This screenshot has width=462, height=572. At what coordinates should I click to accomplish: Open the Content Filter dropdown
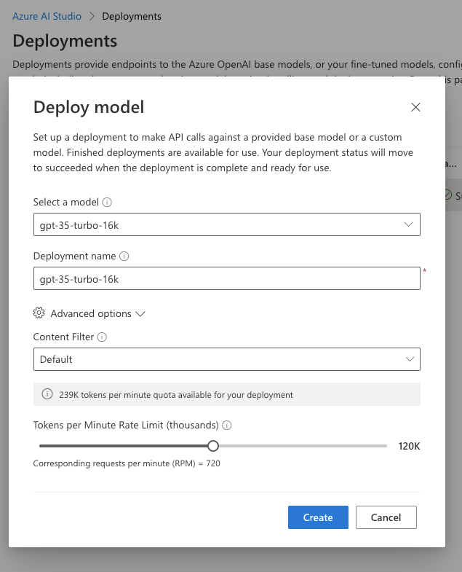pyautogui.click(x=226, y=359)
